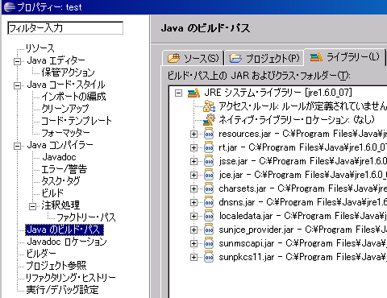Click the jar icon beside resources.jar
387x298 pixels.
(209, 134)
